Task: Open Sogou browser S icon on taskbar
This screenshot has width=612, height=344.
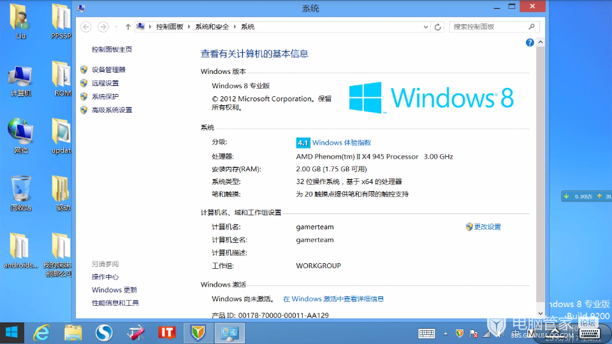Action: 104,333
